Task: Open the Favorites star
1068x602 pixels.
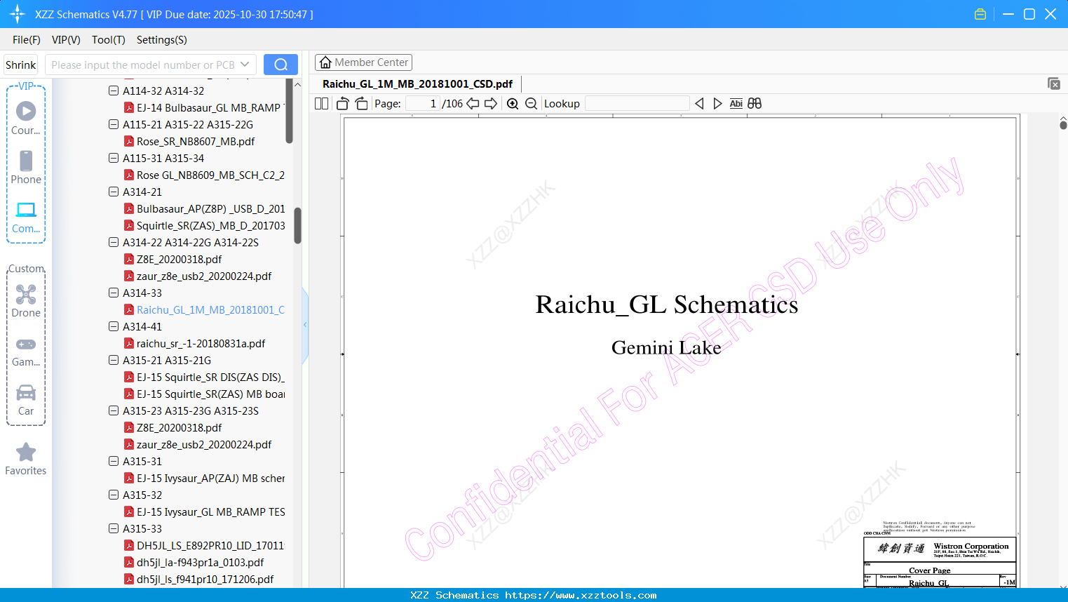Action: tap(26, 459)
